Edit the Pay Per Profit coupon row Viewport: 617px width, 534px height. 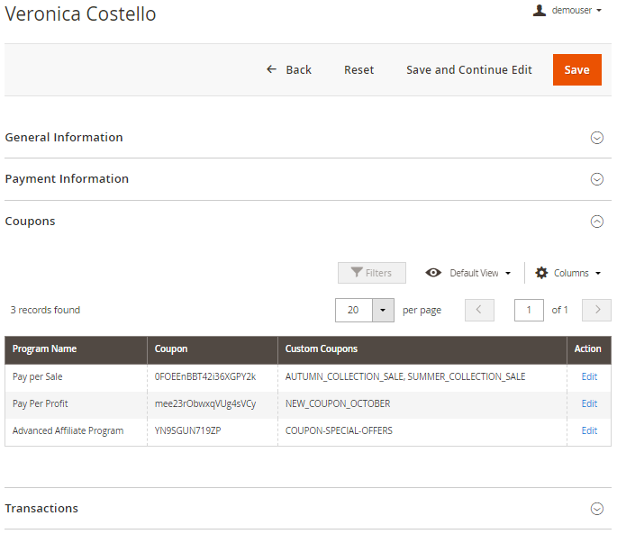point(589,404)
